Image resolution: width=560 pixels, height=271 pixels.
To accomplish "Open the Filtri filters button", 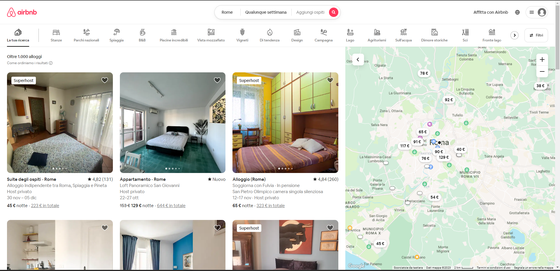I will [x=536, y=35].
